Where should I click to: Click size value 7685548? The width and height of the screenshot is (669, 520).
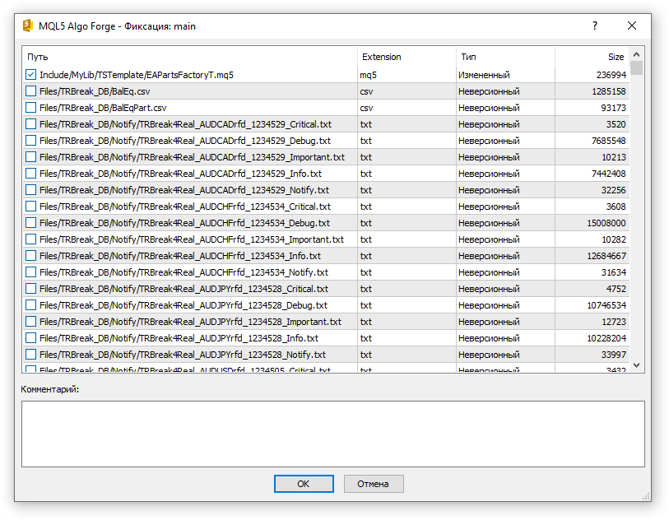pos(609,141)
